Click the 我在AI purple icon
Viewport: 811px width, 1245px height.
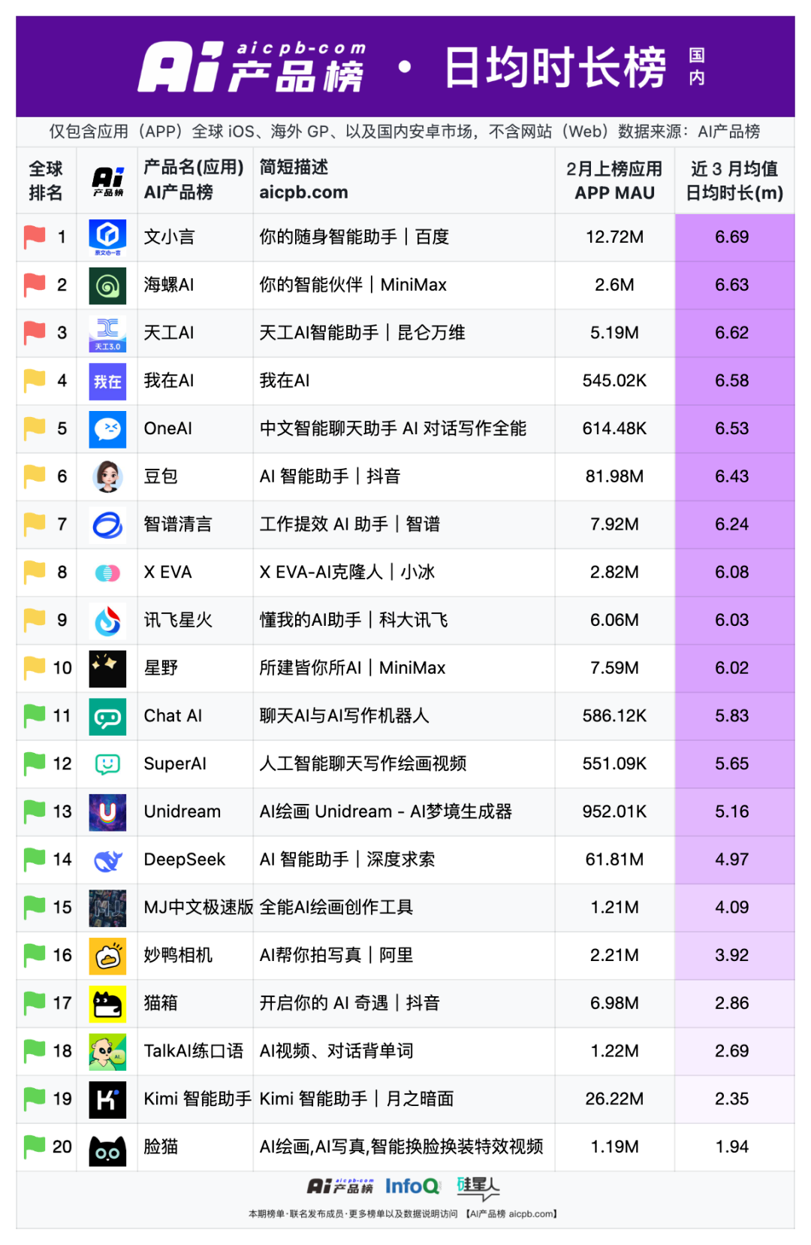click(x=107, y=381)
